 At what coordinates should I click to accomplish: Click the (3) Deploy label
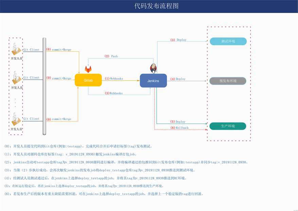(x=178, y=40)
